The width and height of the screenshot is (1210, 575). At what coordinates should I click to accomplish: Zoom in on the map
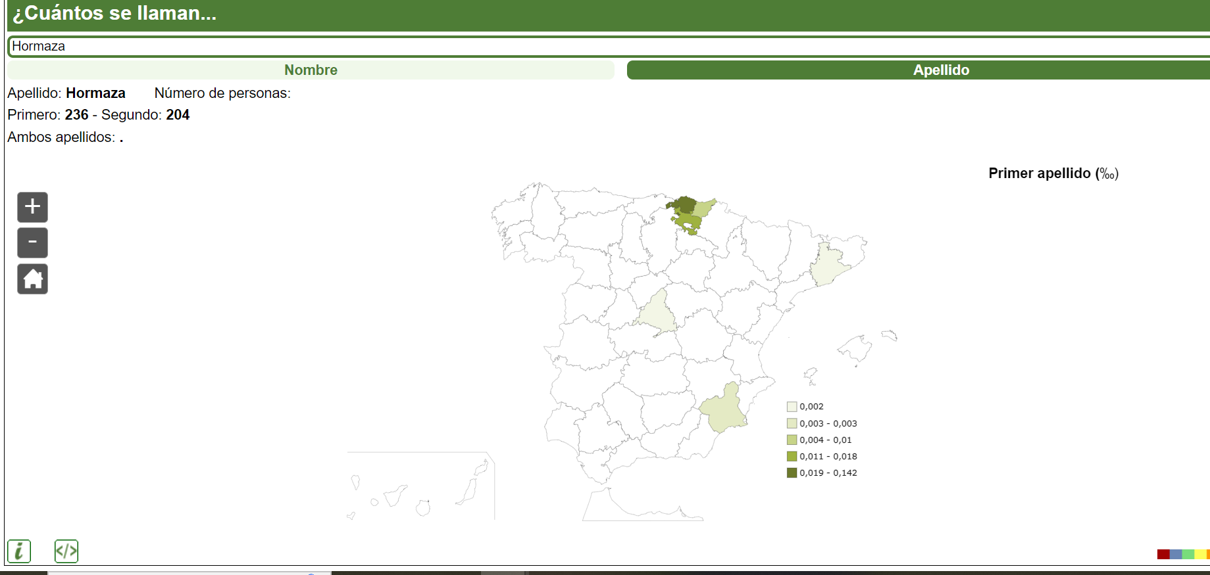(x=32, y=207)
